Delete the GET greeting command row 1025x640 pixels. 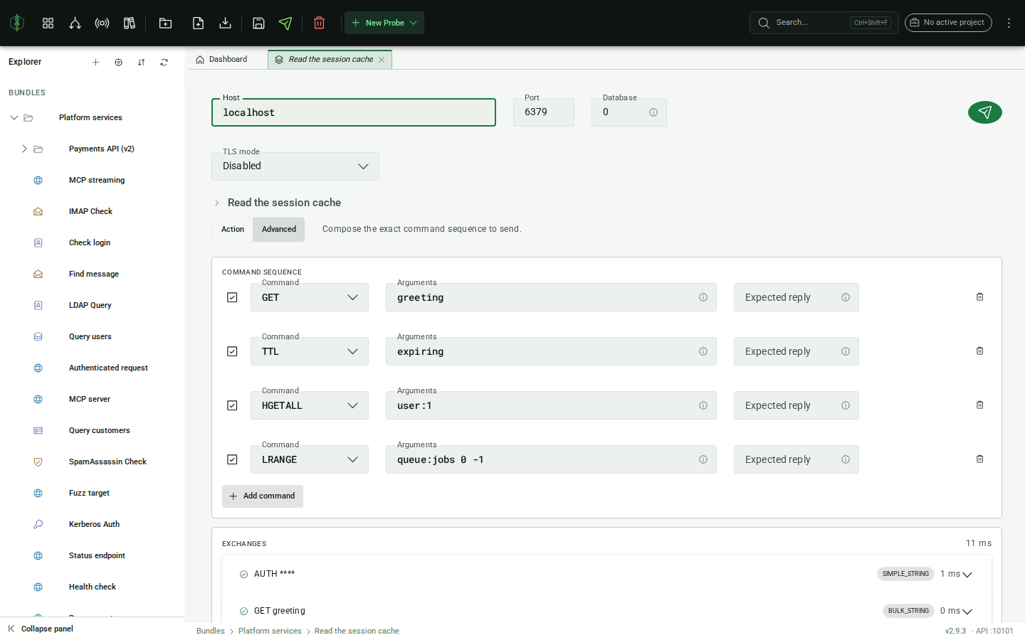click(x=979, y=297)
